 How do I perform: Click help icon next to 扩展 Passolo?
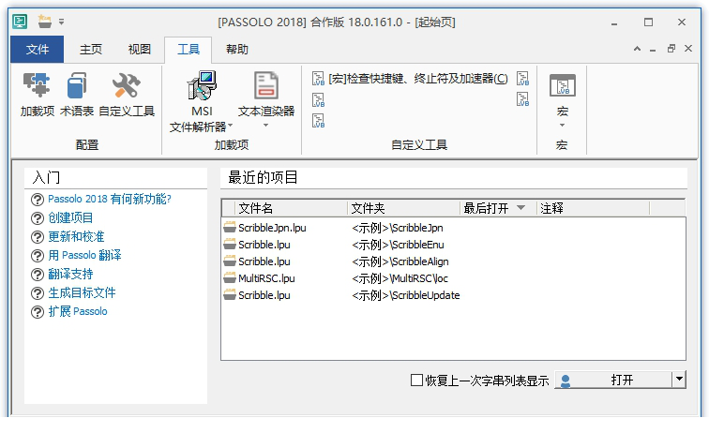click(38, 312)
